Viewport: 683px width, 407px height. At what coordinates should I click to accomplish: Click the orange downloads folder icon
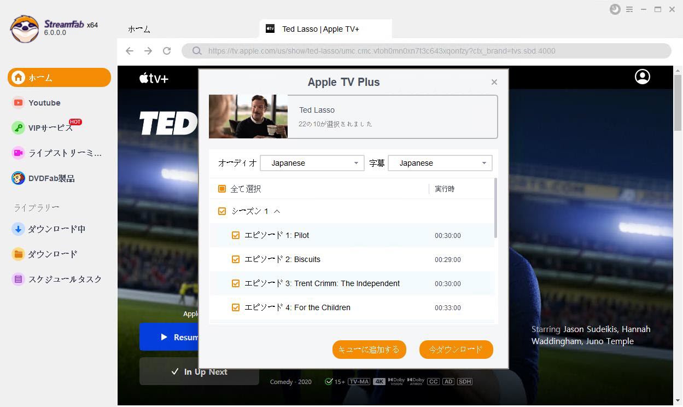[x=18, y=254]
